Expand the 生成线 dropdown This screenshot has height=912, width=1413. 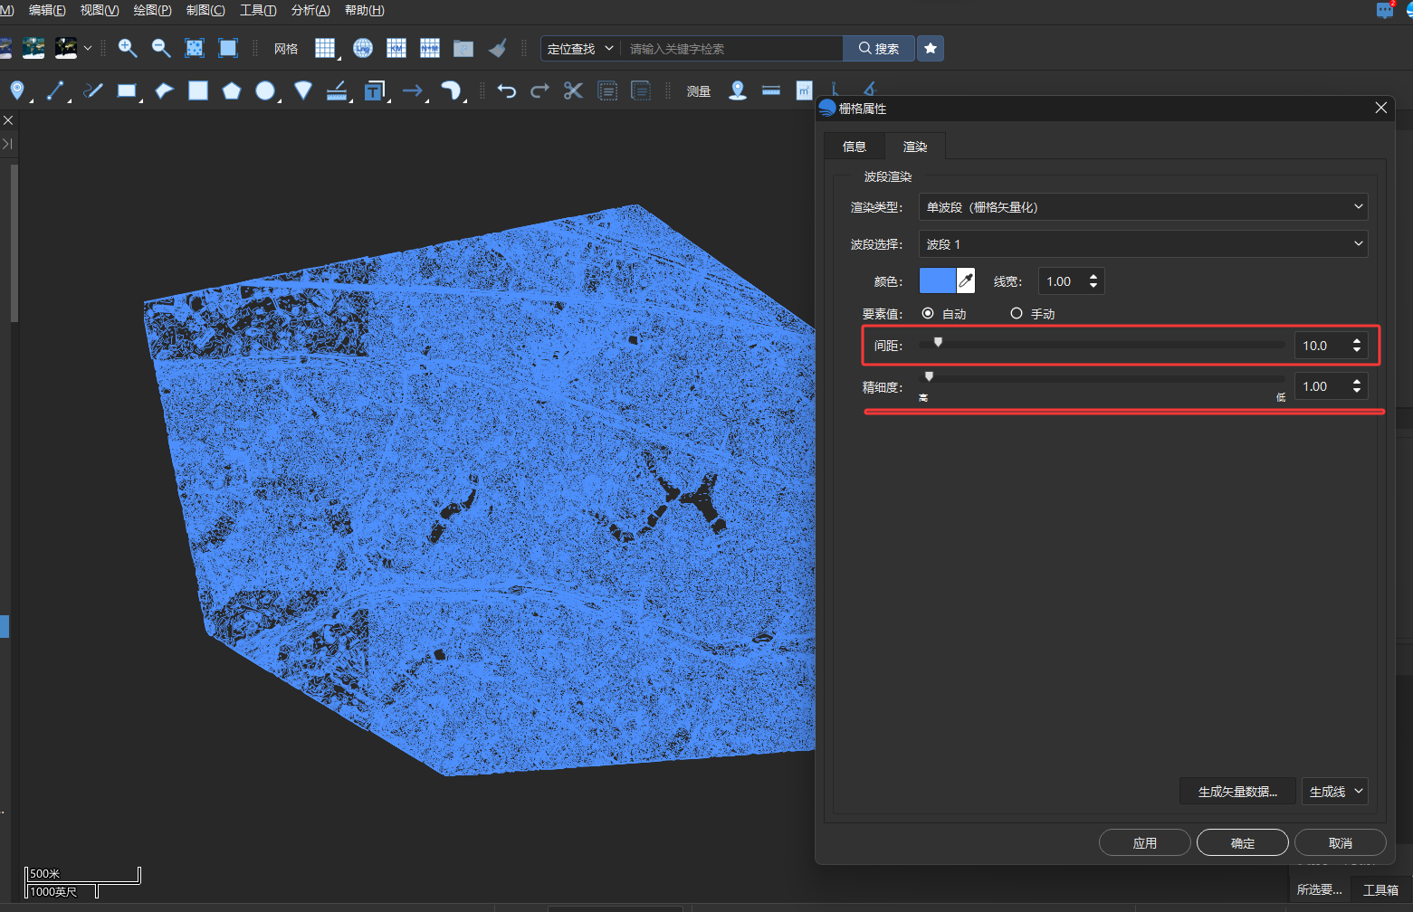1334,792
